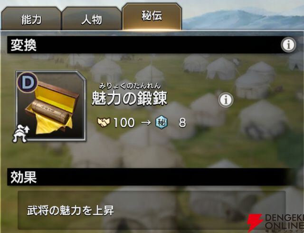Click the みりょくのたんれん furigana reading
304x233 pixels.
point(130,86)
